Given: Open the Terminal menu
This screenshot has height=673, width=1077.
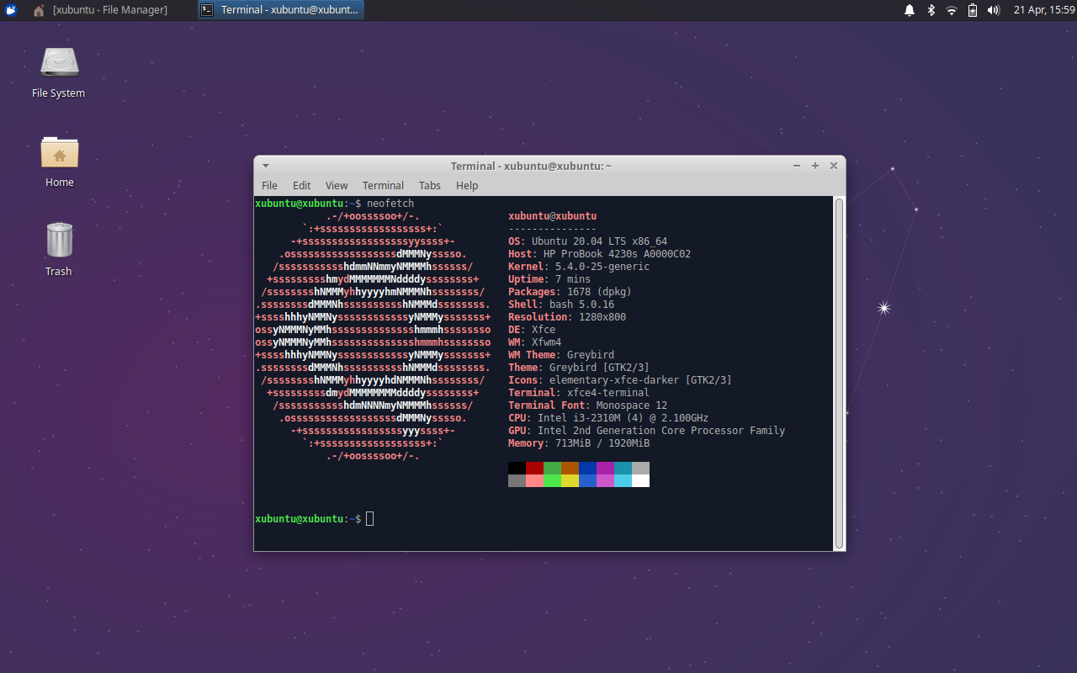Looking at the screenshot, I should 383,185.
